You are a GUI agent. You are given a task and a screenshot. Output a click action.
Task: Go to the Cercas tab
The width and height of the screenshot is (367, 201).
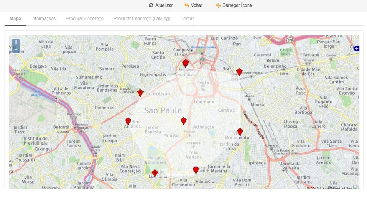[x=187, y=19]
